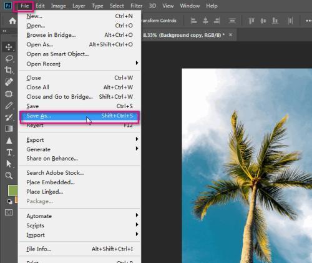
Task: Click the Photoshop logo icon
Action: pos(8,6)
